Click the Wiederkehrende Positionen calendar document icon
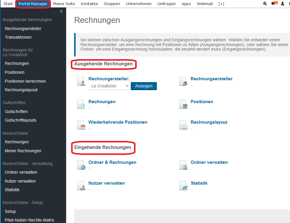The image size is (290, 223). click(82, 125)
